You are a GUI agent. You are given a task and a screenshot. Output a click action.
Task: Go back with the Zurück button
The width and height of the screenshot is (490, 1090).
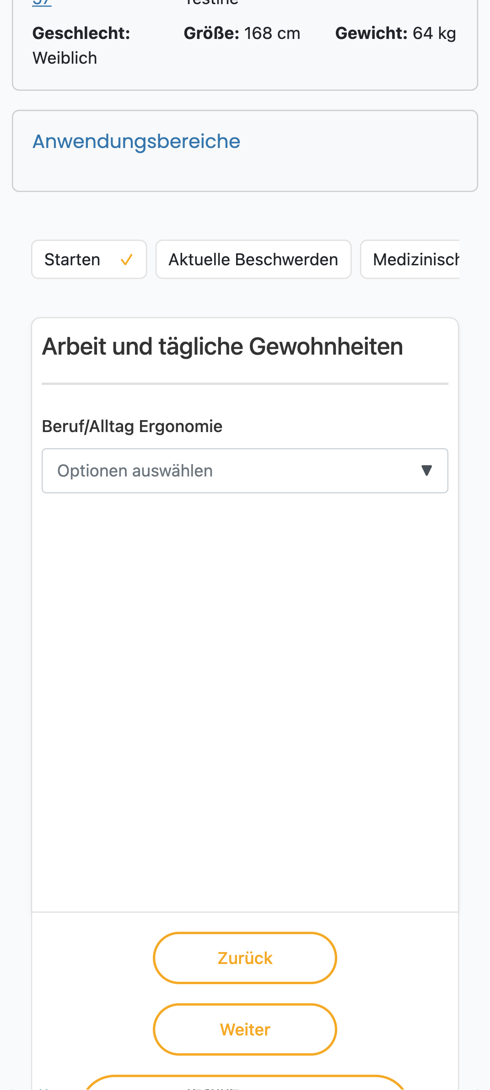tap(245, 958)
